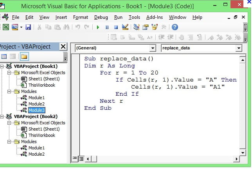252x169 pixels.
Task: Close the Project - VBAProject pane
Action: tap(63, 47)
